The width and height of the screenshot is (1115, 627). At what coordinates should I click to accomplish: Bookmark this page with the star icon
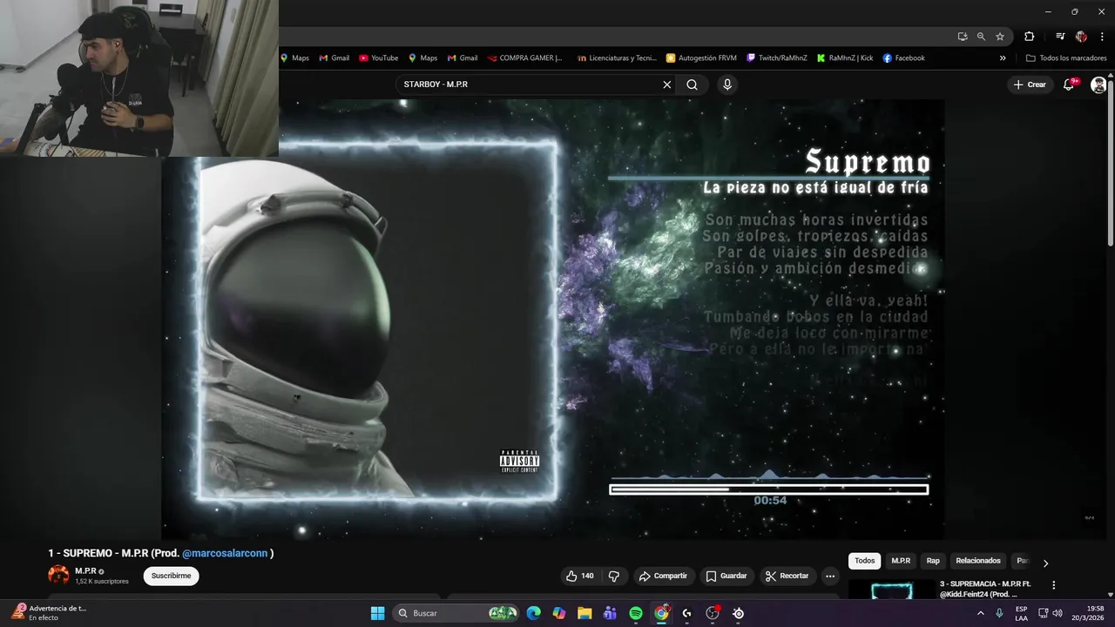point(1000,37)
